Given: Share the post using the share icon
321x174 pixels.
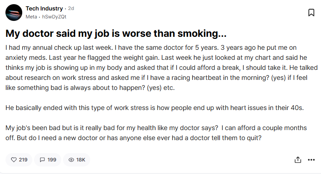Looking at the screenshot, I should click(x=298, y=159).
